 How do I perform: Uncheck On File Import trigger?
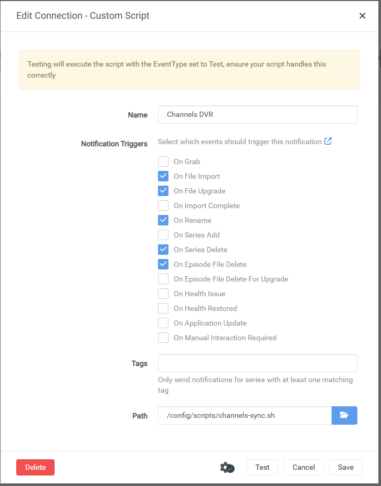point(163,176)
